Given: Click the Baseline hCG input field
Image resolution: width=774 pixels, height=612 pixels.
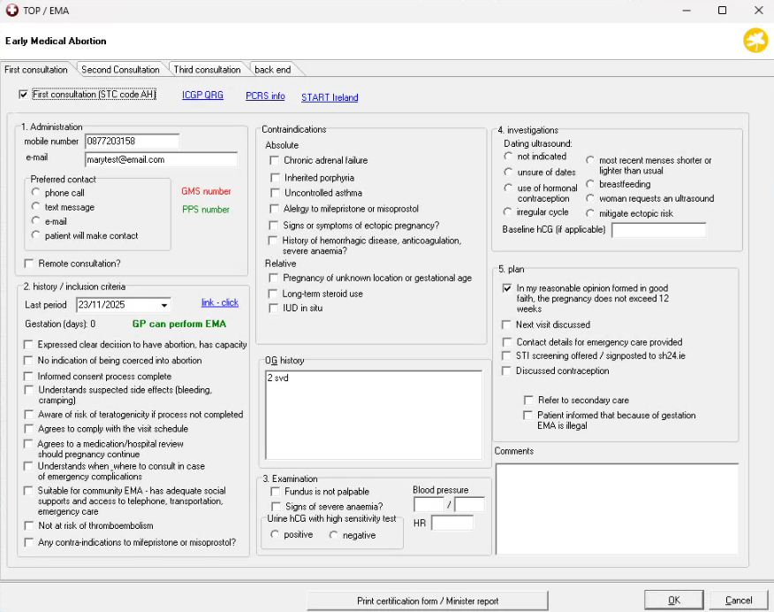Looking at the screenshot, I should coord(658,230).
